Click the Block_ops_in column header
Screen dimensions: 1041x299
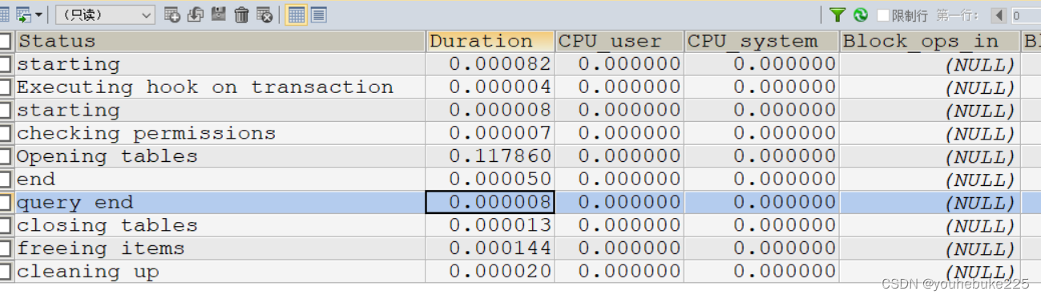tap(930, 41)
